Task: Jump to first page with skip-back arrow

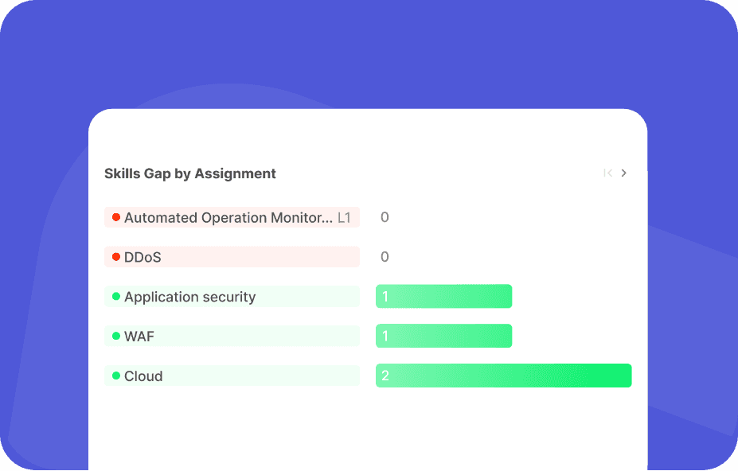Action: coord(607,173)
